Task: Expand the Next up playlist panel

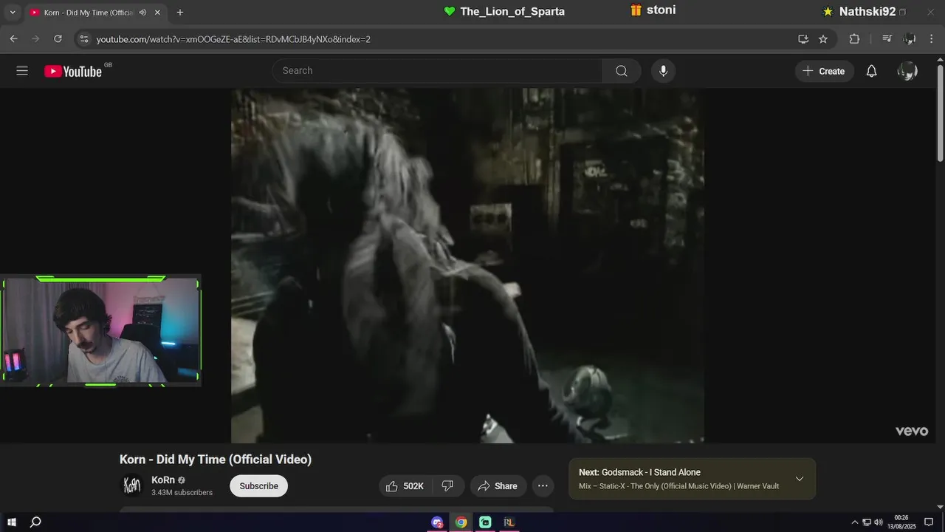Action: tap(799, 479)
